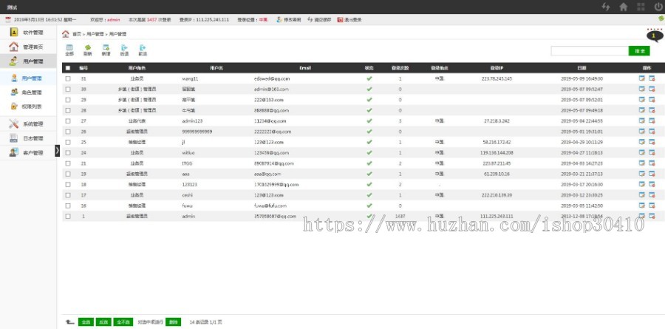This screenshot has height=329, width=665.
Task: Click the 新增 add toolbar icon
Action: pyautogui.click(x=106, y=50)
